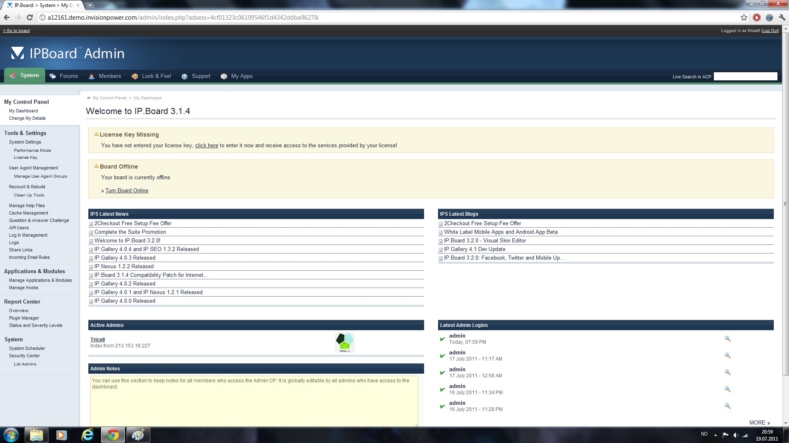
Task: Open Log In Management sidebar item
Action: [x=28, y=235]
